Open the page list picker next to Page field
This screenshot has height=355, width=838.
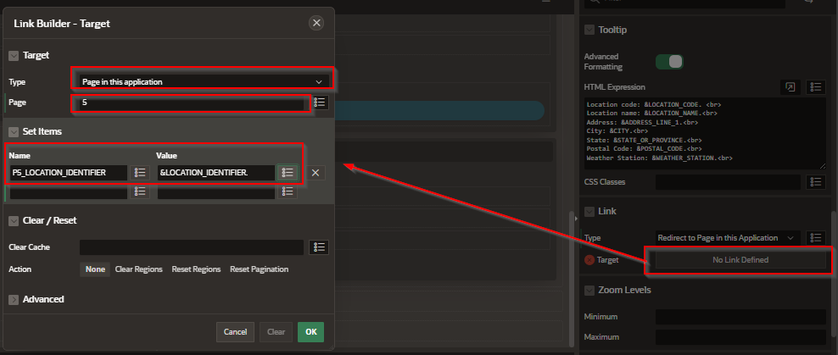[x=320, y=103]
